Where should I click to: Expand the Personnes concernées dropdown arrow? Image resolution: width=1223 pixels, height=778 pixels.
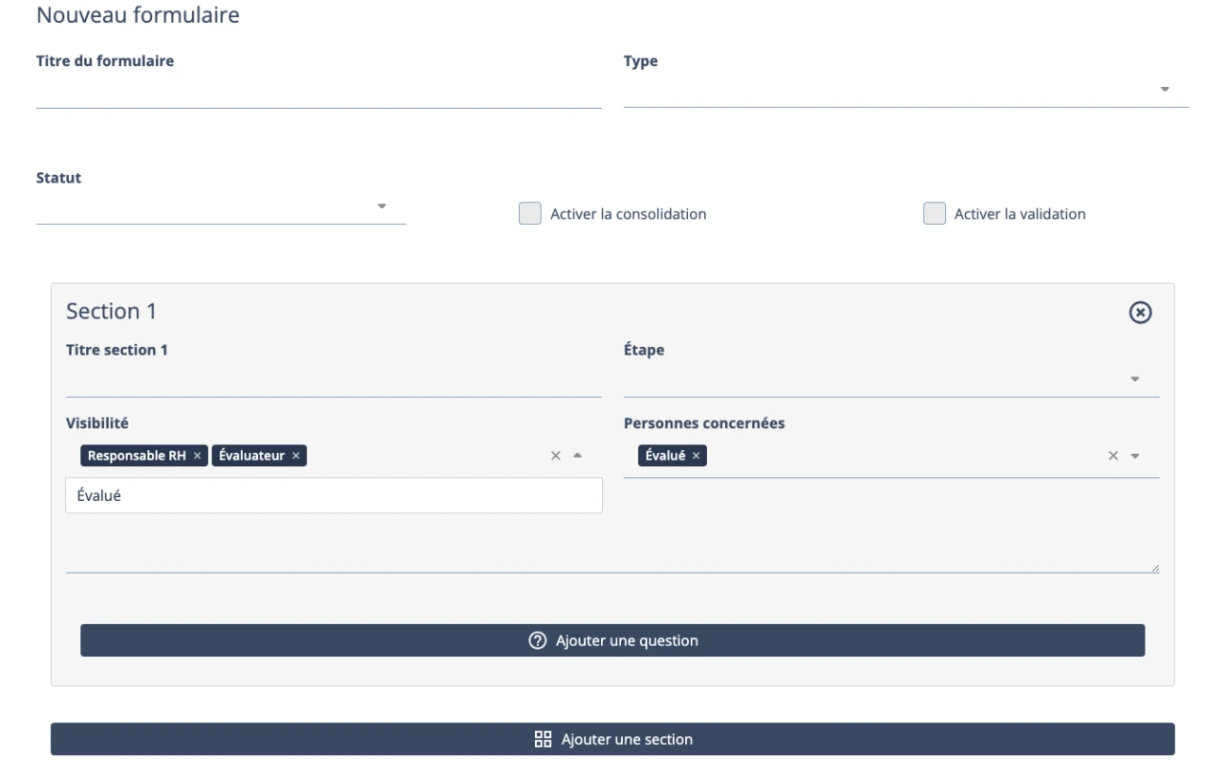pos(1135,456)
